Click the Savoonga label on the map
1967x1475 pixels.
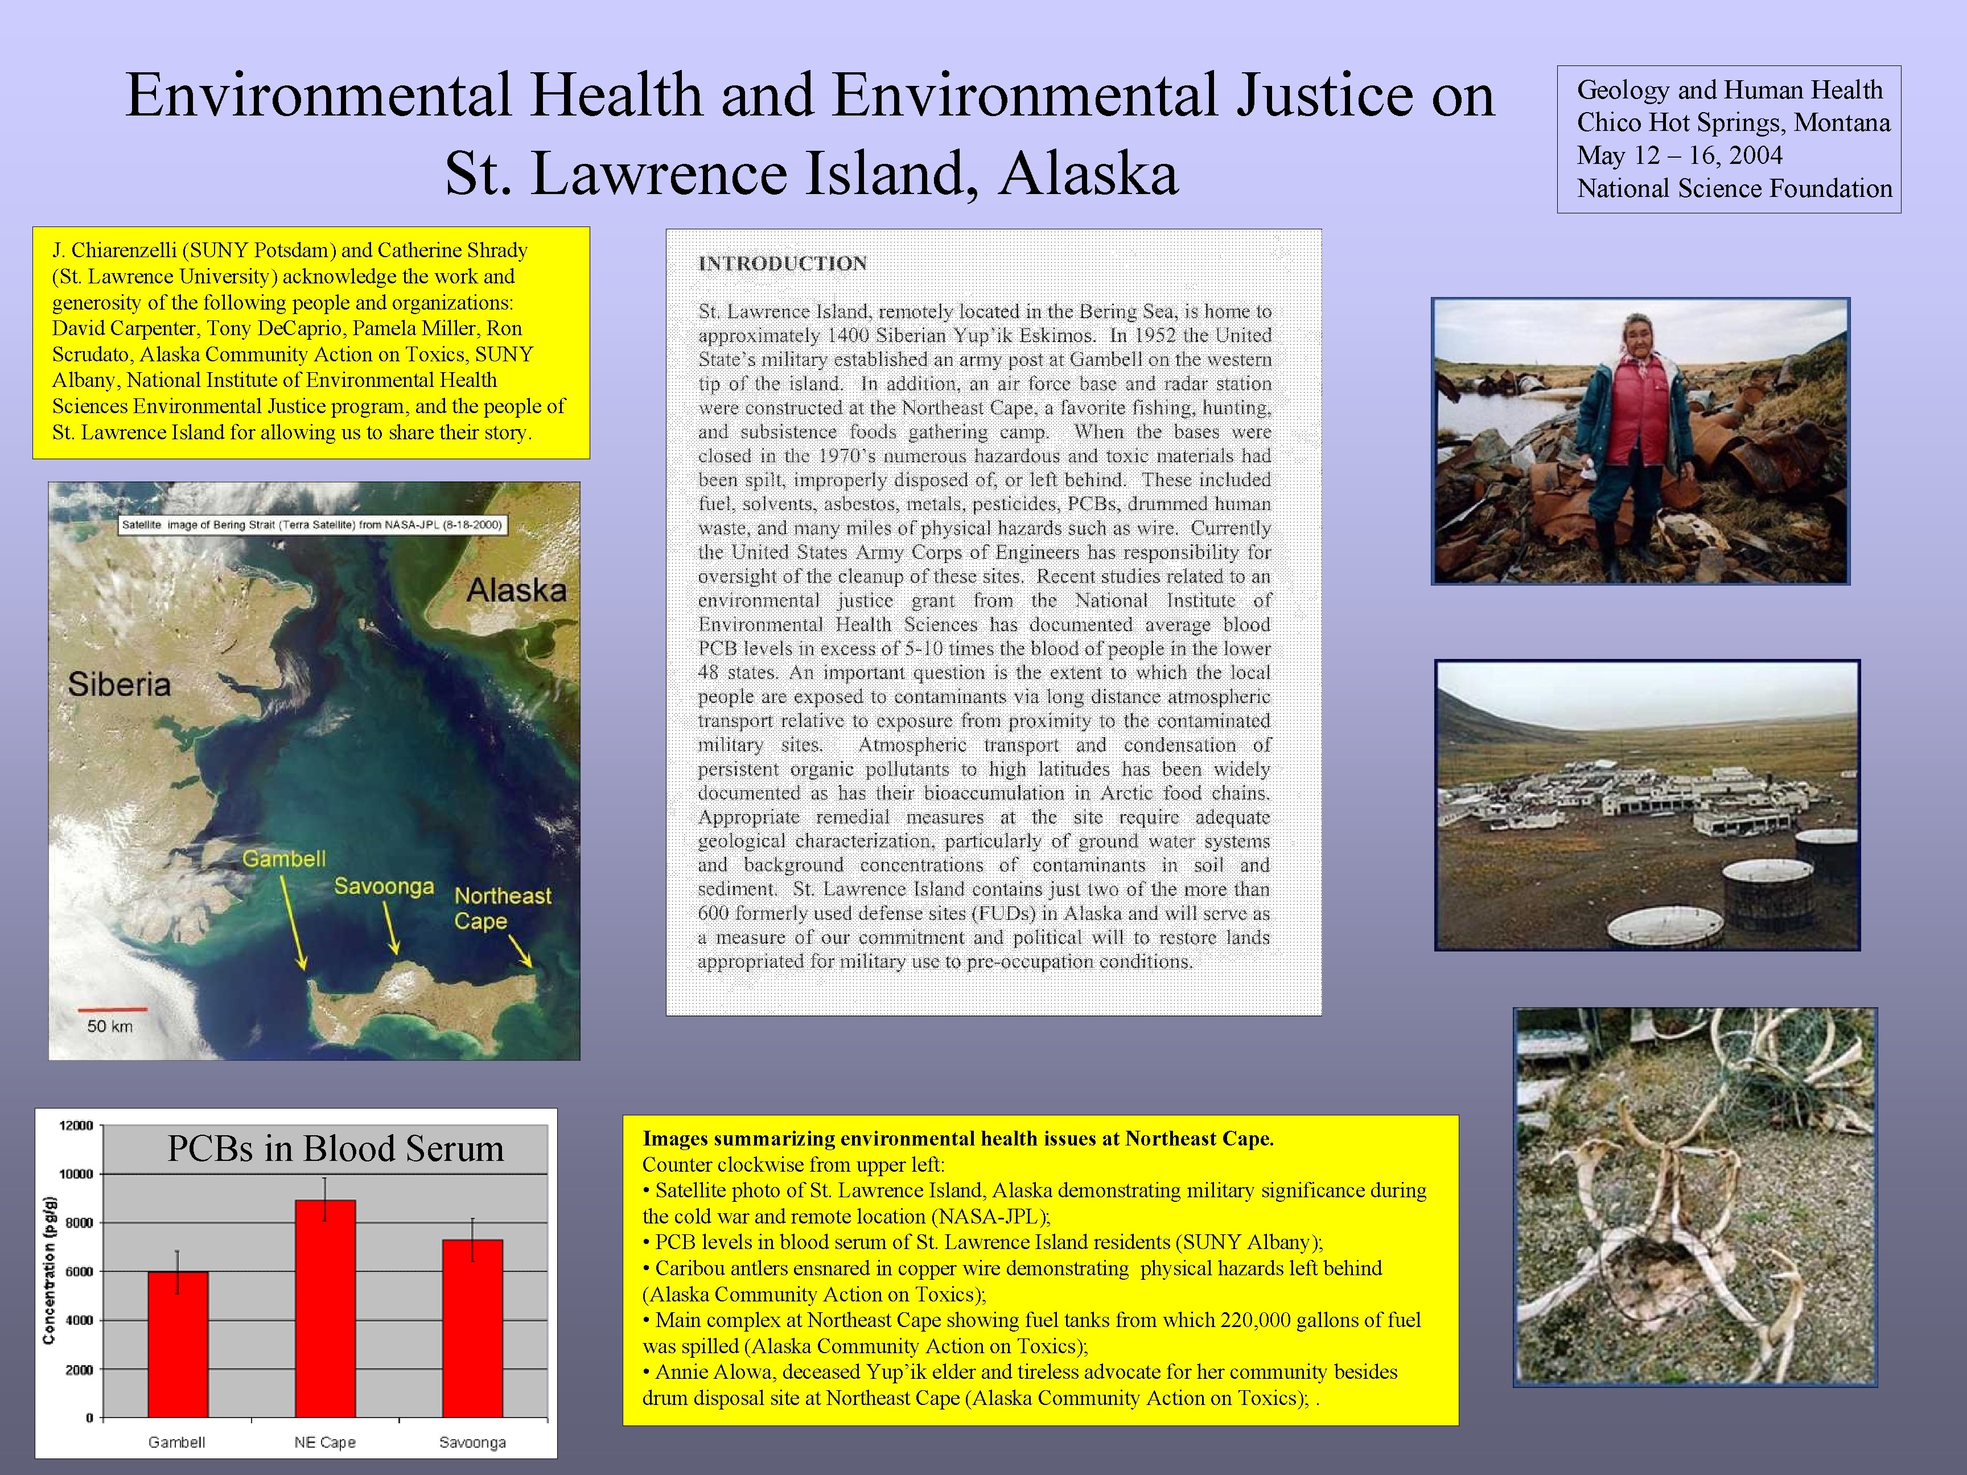coord(383,887)
